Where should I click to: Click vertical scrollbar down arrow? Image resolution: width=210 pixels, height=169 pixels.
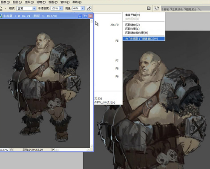tap(92, 146)
